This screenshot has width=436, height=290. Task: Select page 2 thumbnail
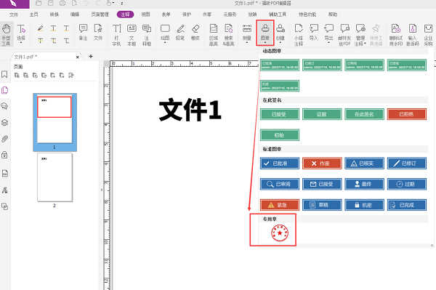click(x=54, y=177)
